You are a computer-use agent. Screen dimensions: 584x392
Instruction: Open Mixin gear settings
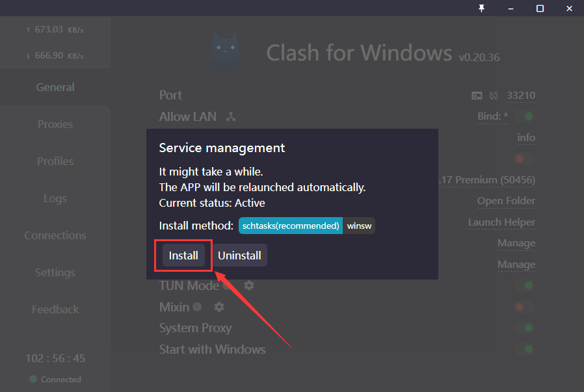coord(219,307)
